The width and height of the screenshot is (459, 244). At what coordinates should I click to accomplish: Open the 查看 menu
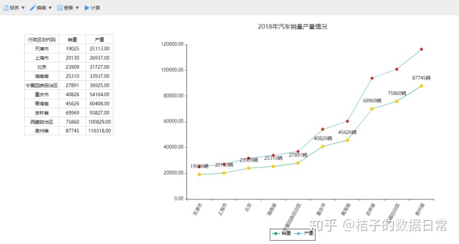coord(68,8)
